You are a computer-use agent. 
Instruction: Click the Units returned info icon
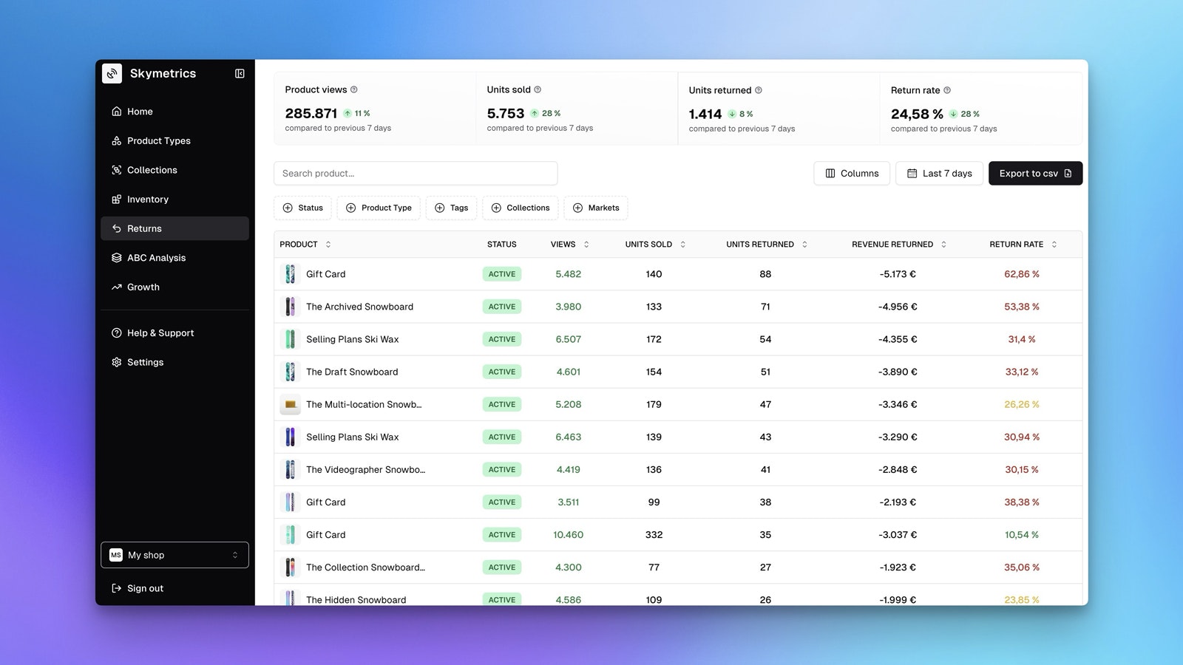(758, 90)
